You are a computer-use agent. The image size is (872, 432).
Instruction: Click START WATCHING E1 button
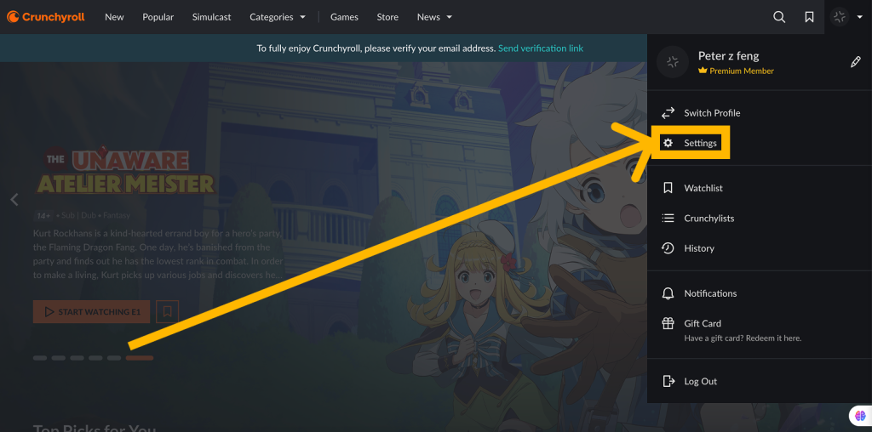92,312
